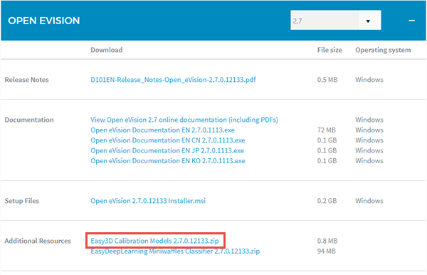Download Open eVision 2.7.0.12133 Installer.msi
This screenshot has width=427, height=275.
[x=148, y=201]
